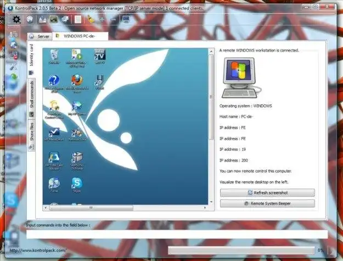Open the gear settings menu in toolbar
This screenshot has width=343, height=261.
(x=16, y=20)
